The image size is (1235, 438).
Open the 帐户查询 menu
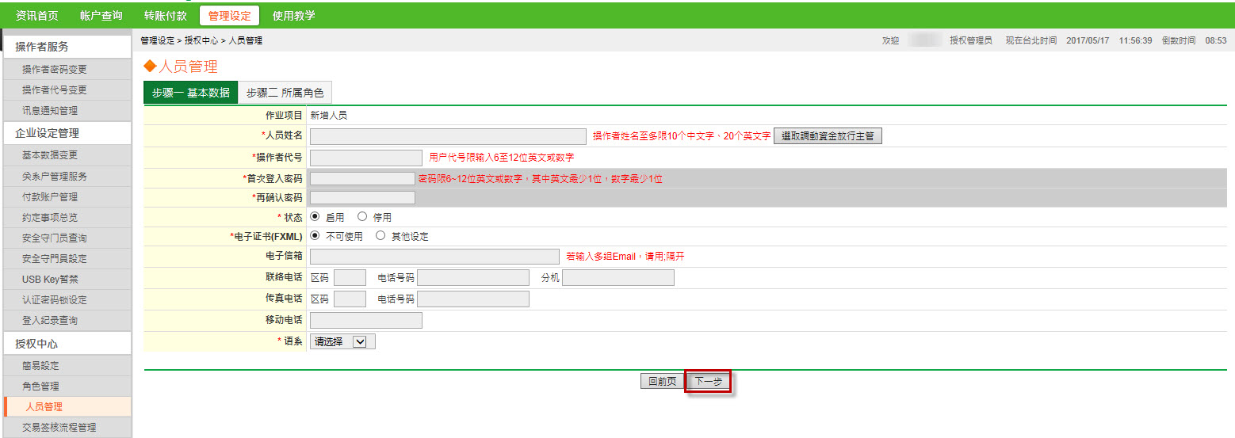pyautogui.click(x=101, y=15)
